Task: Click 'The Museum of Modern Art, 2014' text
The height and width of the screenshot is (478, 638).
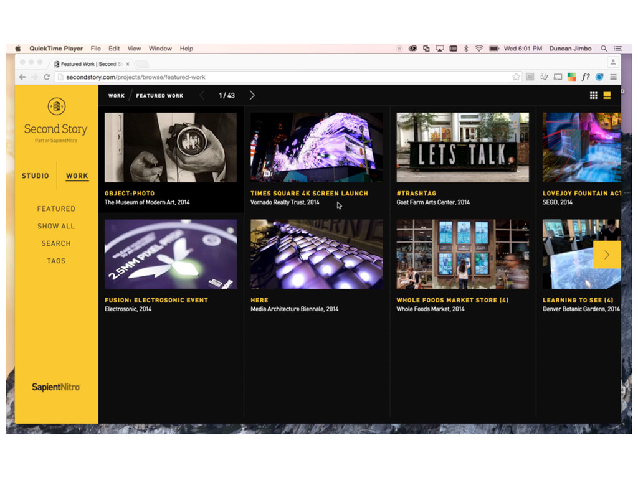Action: [147, 202]
